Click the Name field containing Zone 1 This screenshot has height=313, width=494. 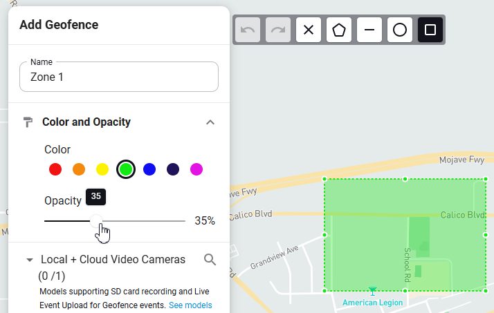[x=119, y=77]
